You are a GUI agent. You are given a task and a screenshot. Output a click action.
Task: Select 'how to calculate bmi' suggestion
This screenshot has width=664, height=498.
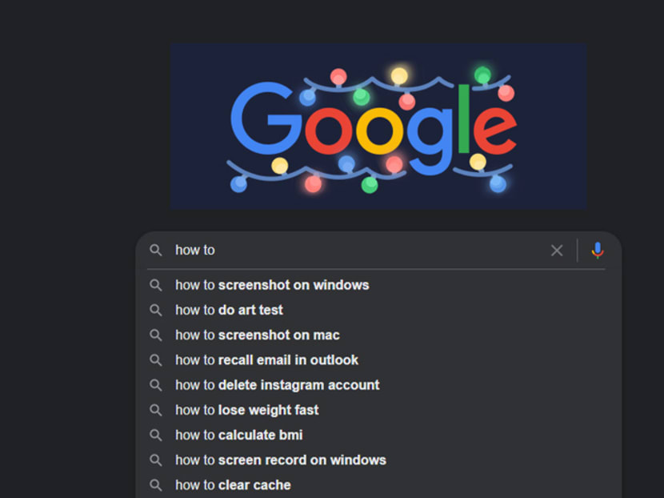point(239,436)
